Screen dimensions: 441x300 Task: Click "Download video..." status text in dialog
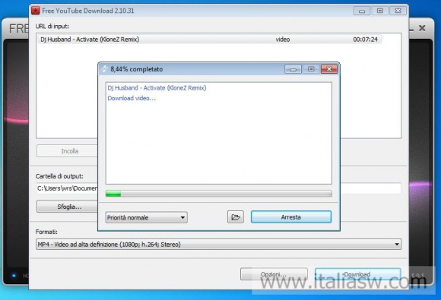point(132,98)
